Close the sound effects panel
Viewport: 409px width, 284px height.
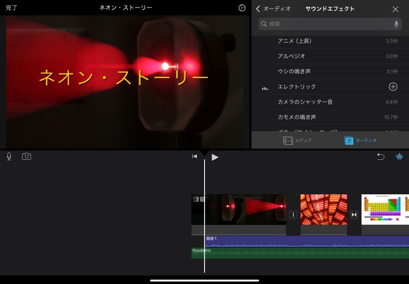click(395, 9)
